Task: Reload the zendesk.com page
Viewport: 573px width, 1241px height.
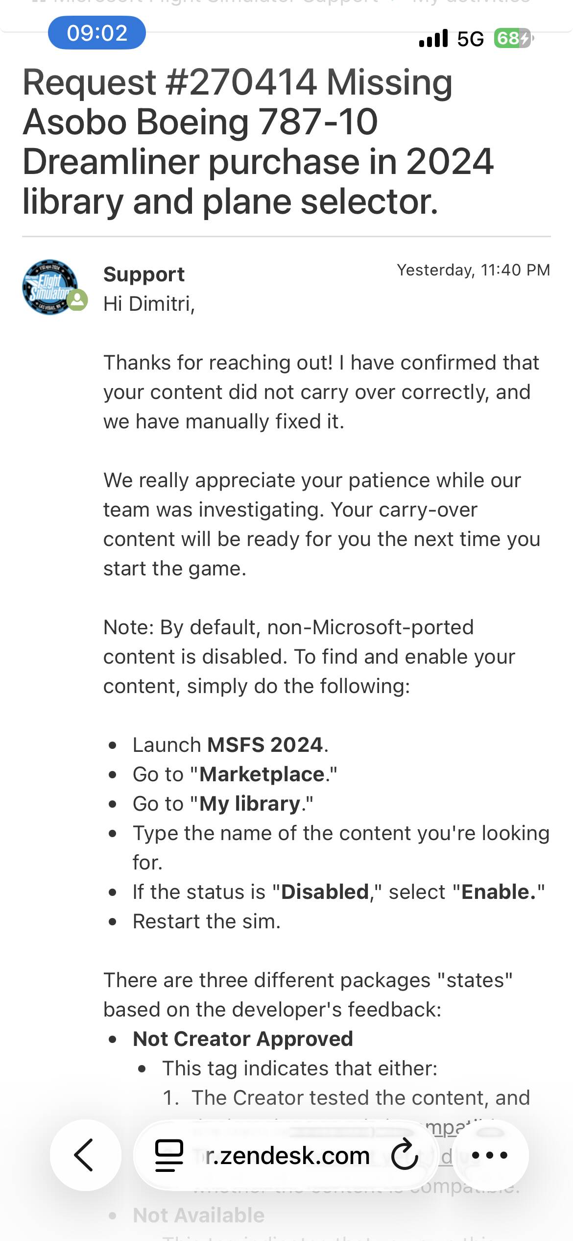Action: (x=405, y=1155)
